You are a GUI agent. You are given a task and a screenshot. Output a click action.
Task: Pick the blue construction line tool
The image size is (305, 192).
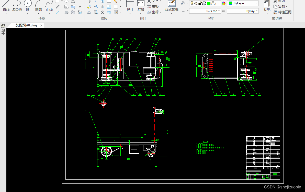(58, 12)
